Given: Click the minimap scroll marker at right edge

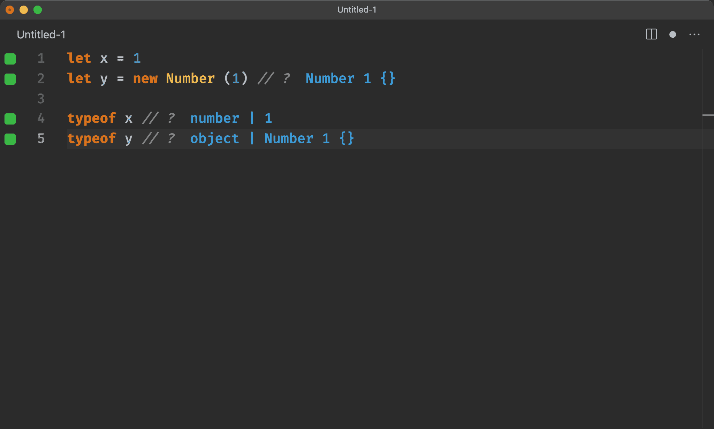Looking at the screenshot, I should click(x=708, y=115).
